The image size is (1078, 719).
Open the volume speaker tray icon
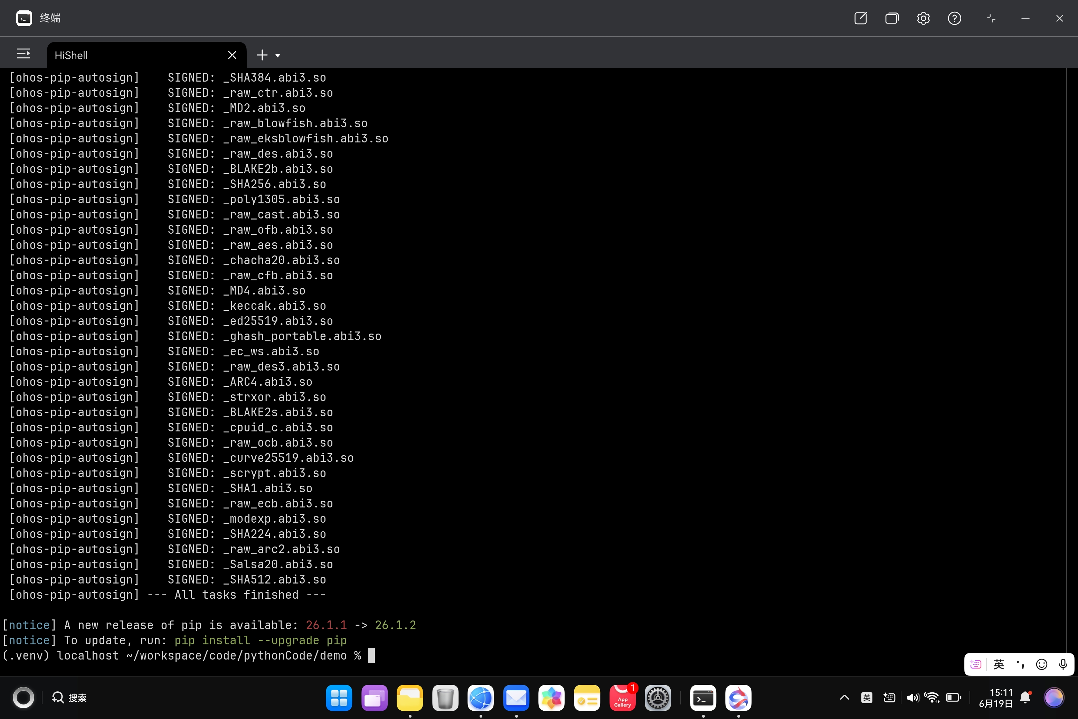point(913,698)
